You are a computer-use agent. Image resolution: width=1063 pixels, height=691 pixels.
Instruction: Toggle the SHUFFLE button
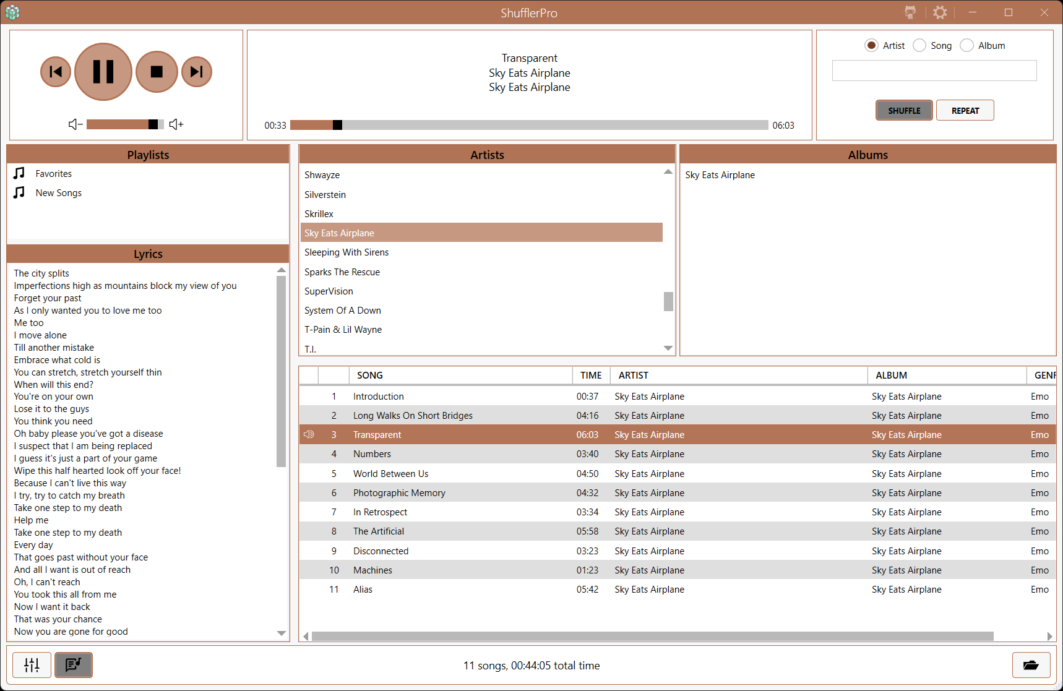(x=904, y=110)
